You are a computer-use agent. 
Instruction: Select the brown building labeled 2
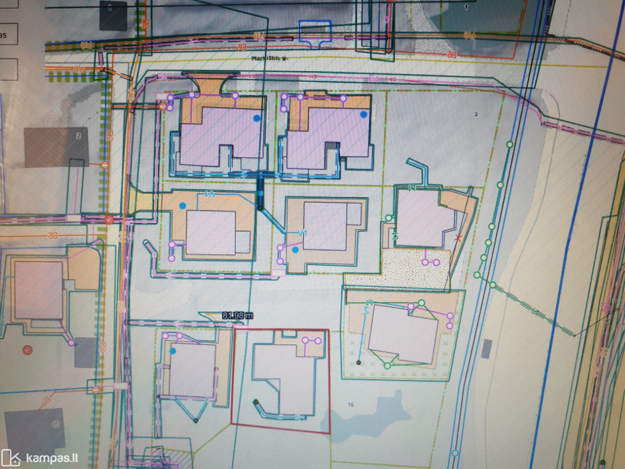[x=56, y=146]
